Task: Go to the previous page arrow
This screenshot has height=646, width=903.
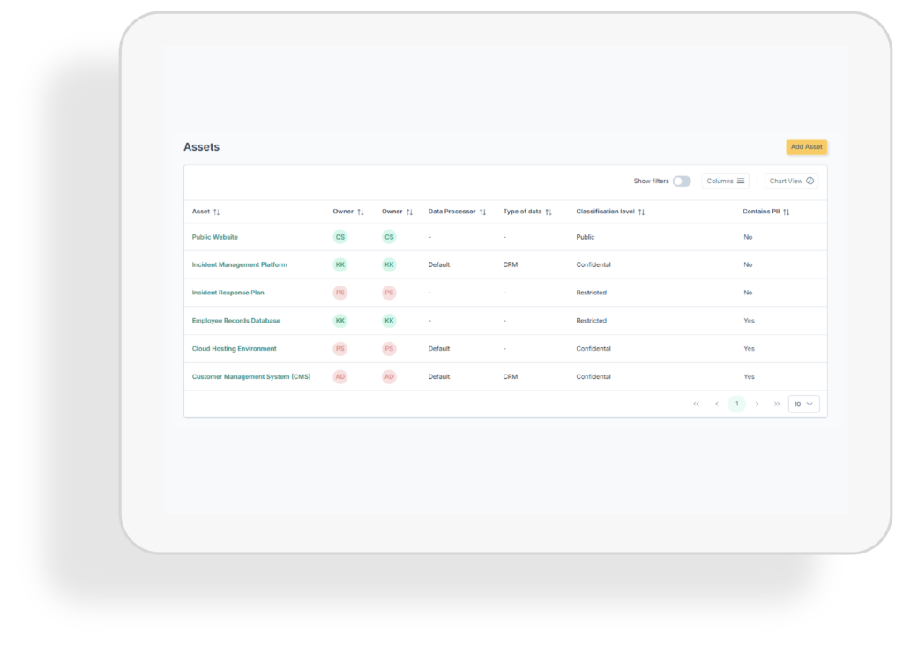Action: pos(716,404)
